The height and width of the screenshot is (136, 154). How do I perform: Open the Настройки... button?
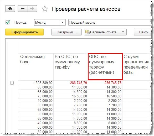[x=66, y=32]
